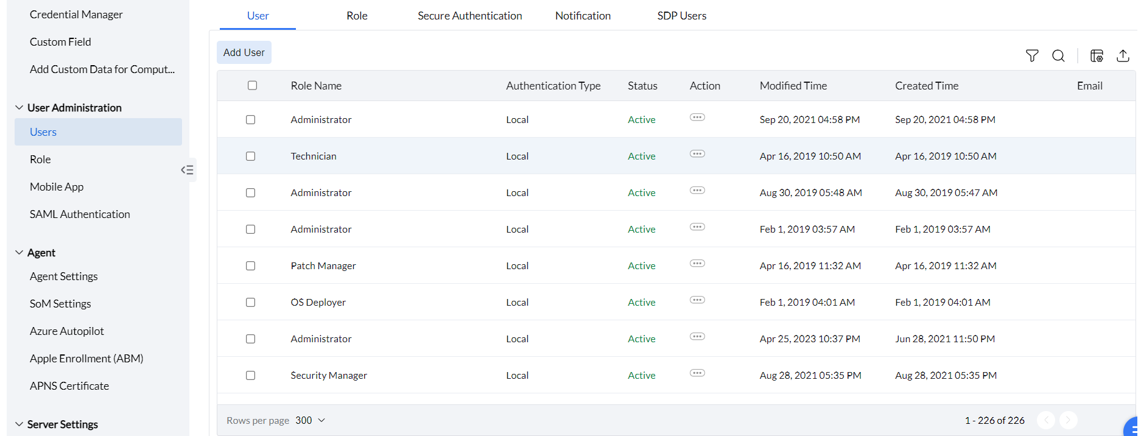
Task: Open the SDP Users tab
Action: click(681, 16)
